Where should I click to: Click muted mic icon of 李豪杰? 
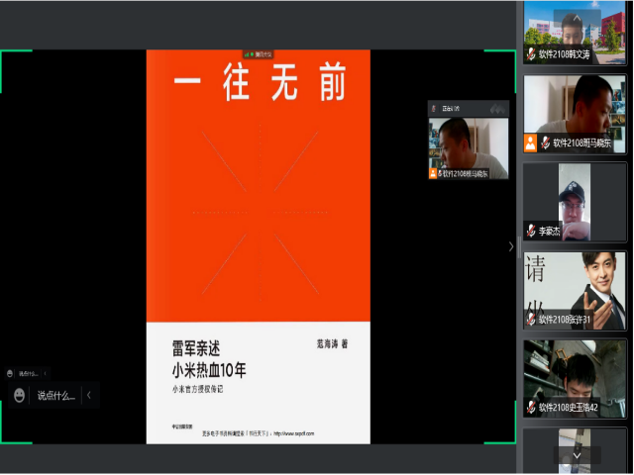tap(531, 231)
